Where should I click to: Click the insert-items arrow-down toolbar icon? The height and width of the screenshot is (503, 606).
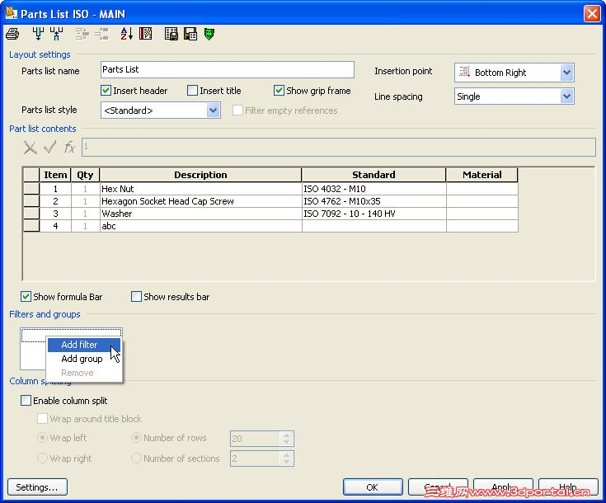coord(38,34)
